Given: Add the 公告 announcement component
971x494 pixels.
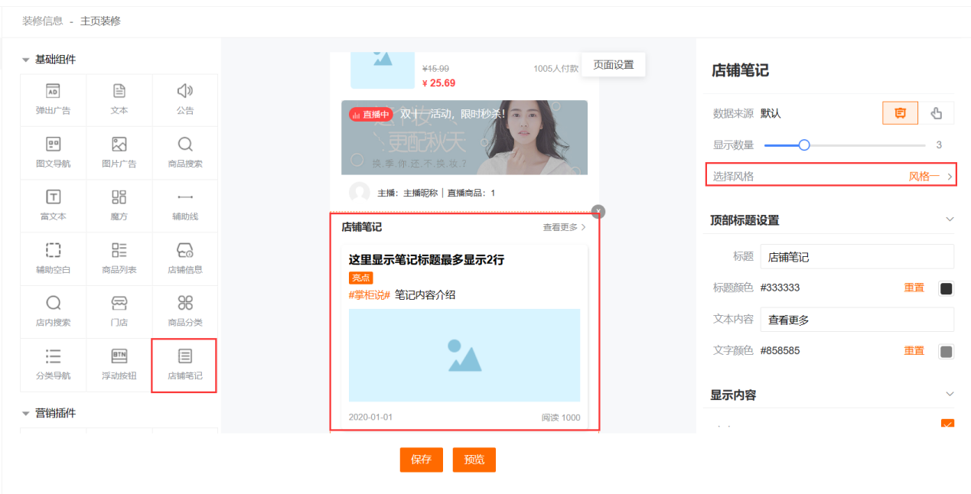Looking at the screenshot, I should click(x=184, y=99).
